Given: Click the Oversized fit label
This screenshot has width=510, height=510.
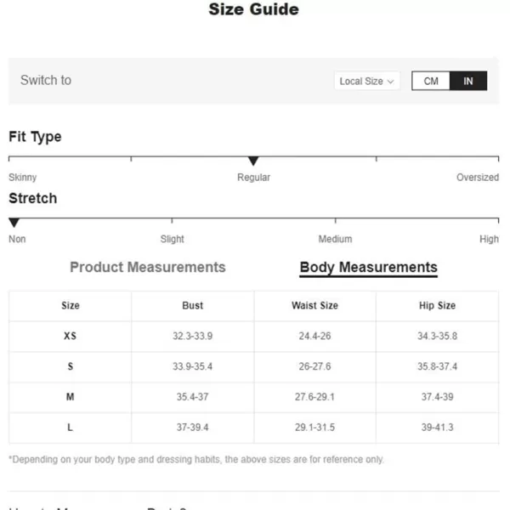Looking at the screenshot, I should pos(478,178).
